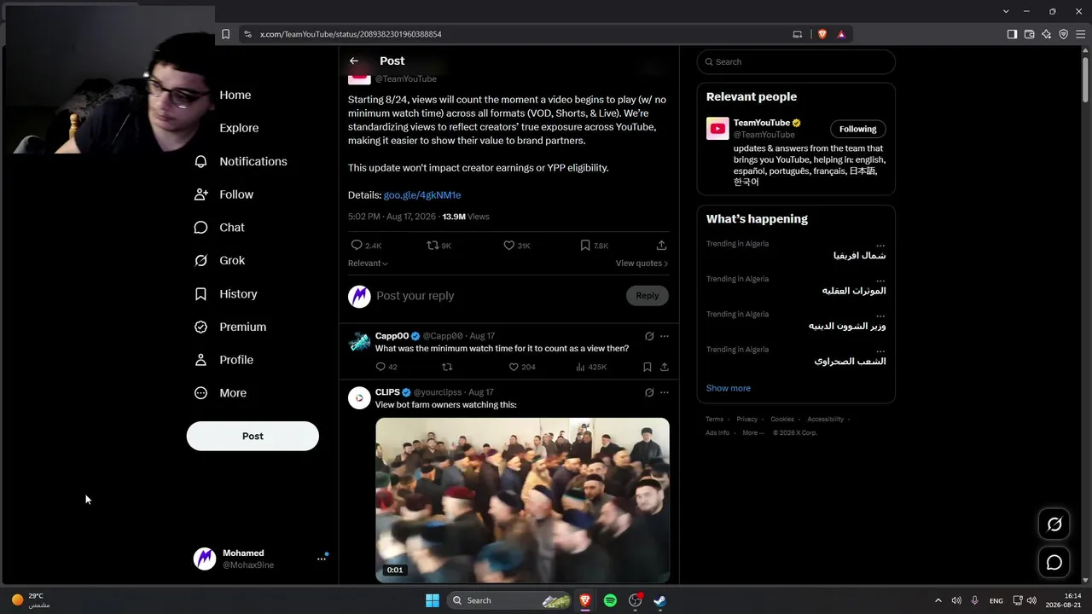Open the Windows Start menu

point(433,600)
